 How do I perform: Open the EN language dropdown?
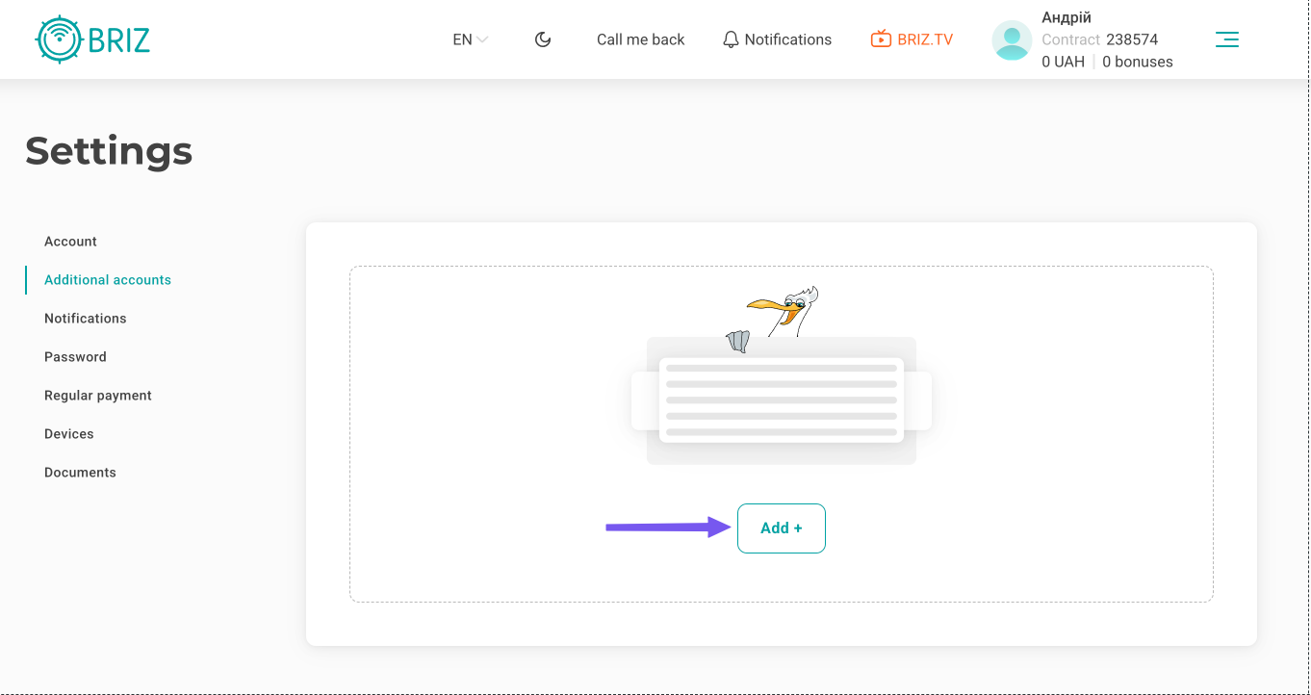(470, 39)
